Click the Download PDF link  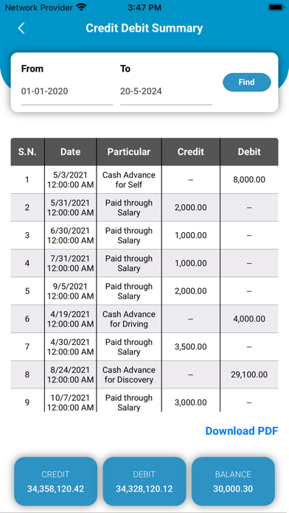(x=242, y=431)
